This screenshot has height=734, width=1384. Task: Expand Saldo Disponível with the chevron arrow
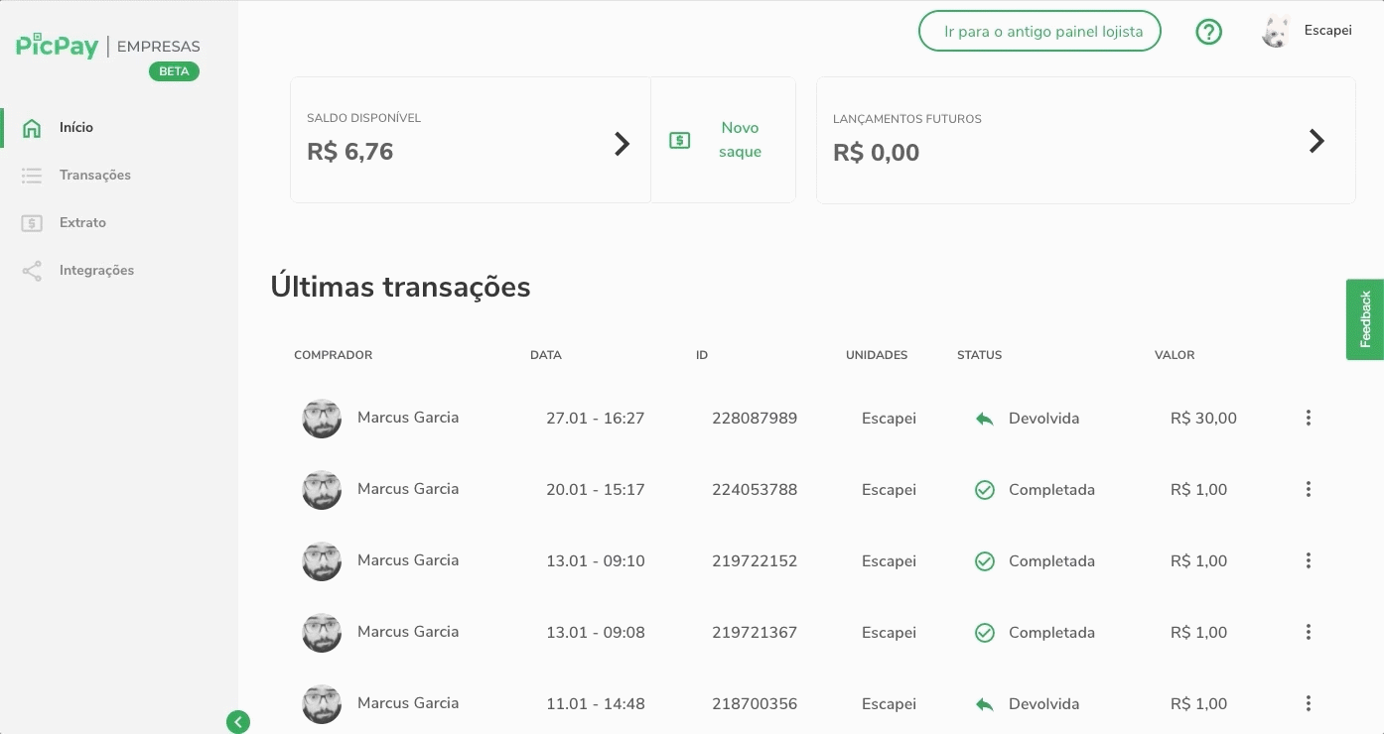point(622,144)
